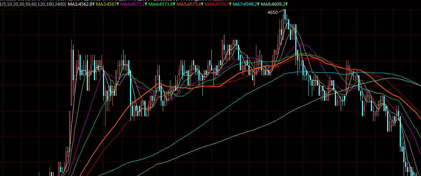Image resolution: width=421 pixels, height=176 pixels.
Task: Click the MA1:4562.8 indicator label
Action: coord(80,4)
